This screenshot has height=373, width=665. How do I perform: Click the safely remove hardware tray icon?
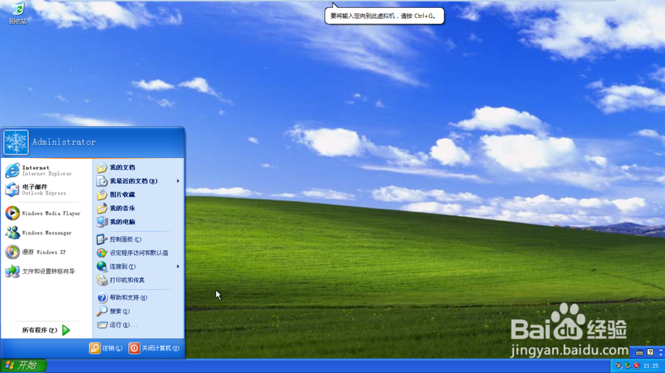point(627,366)
